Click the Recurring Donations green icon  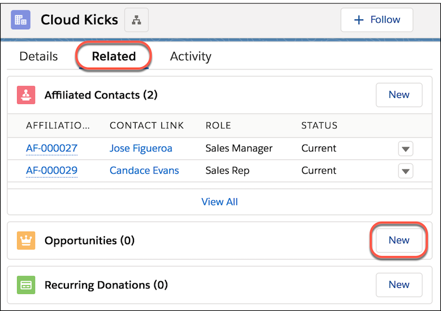pos(26,285)
